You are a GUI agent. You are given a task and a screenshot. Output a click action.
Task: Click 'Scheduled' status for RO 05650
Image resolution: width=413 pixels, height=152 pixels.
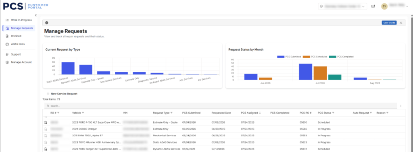(x=324, y=122)
